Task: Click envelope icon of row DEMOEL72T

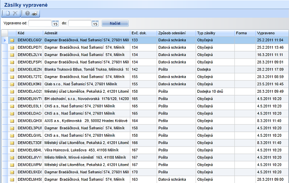Action: pyautogui.click(x=12, y=77)
